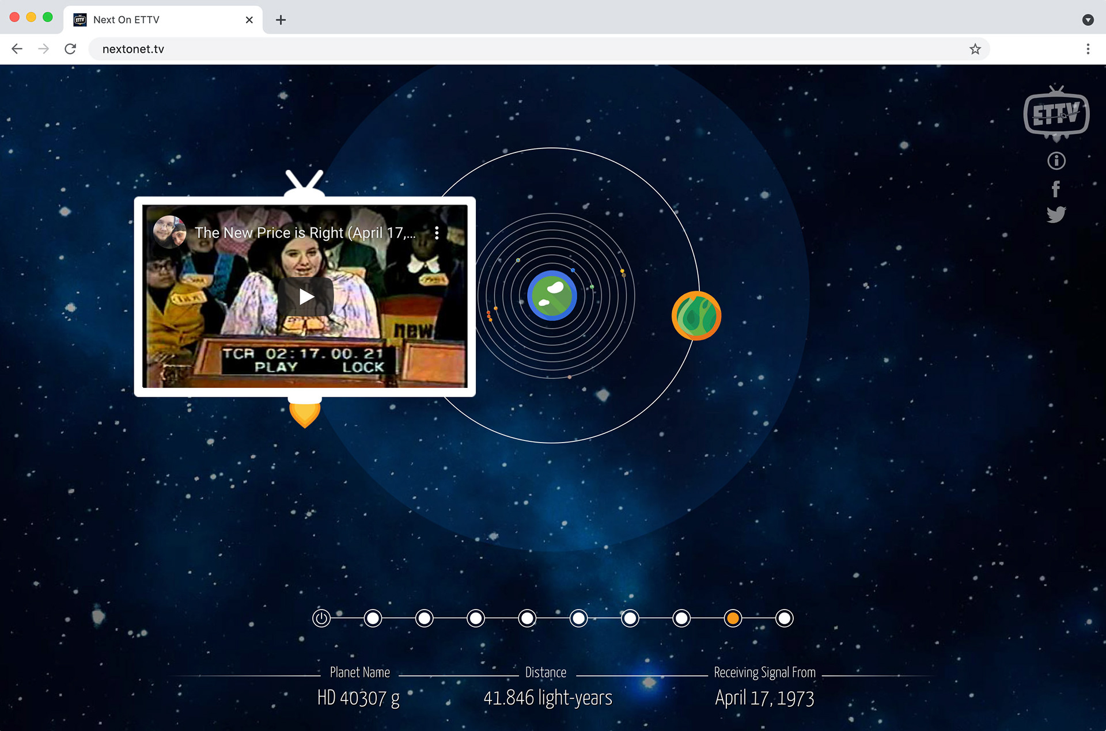Select the fifth timeline planet dot
The width and height of the screenshot is (1106, 731).
[527, 618]
